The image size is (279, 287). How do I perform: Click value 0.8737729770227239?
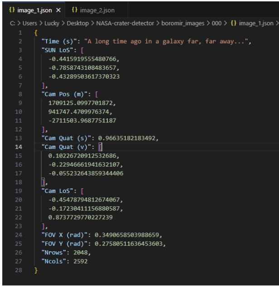[x=81, y=217]
